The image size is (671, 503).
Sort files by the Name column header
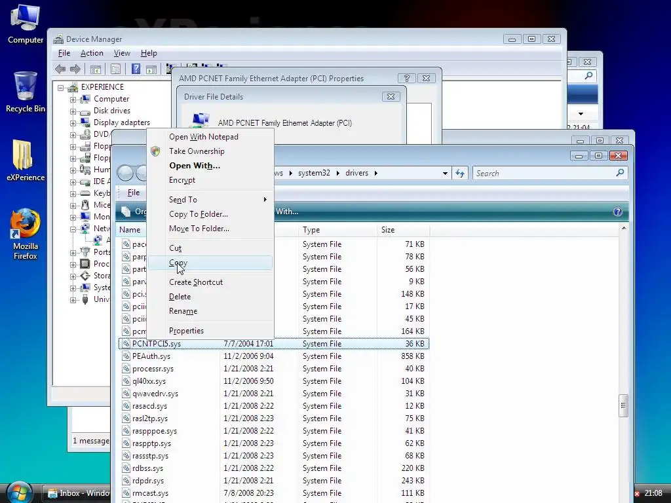131,230
